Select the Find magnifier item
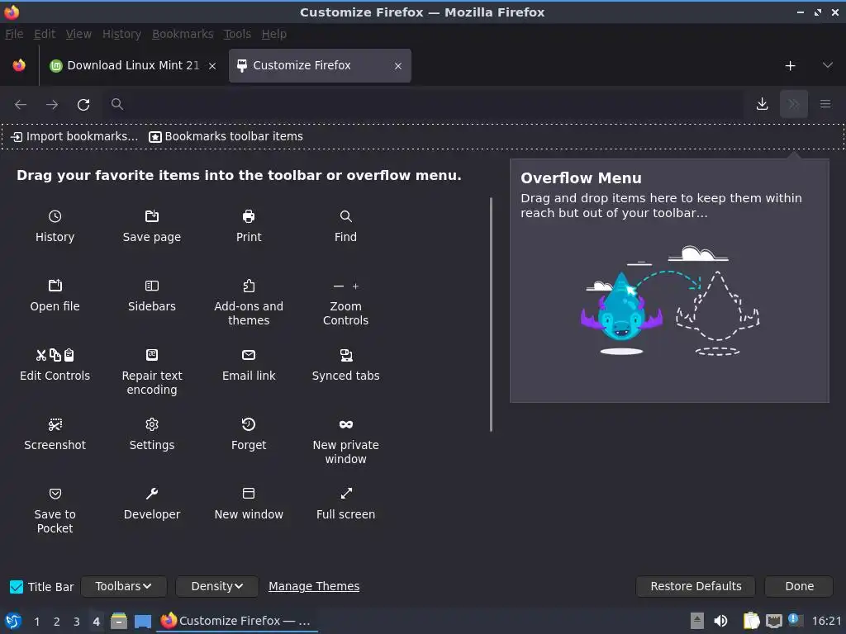The height and width of the screenshot is (634, 846). pos(345,226)
